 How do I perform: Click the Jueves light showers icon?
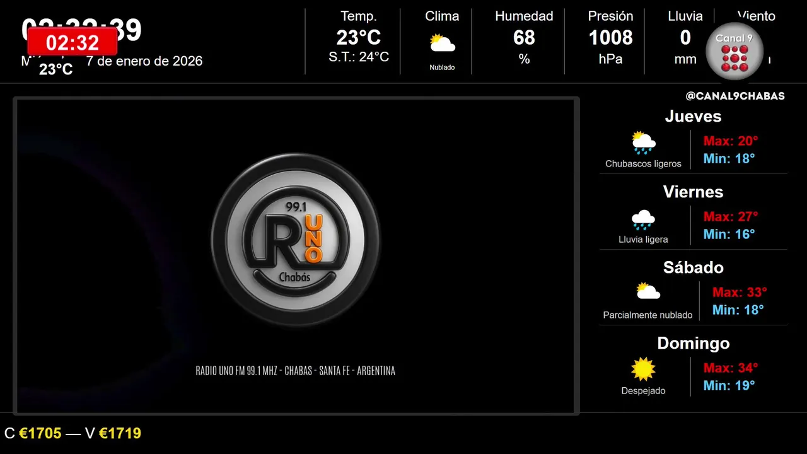643,143
